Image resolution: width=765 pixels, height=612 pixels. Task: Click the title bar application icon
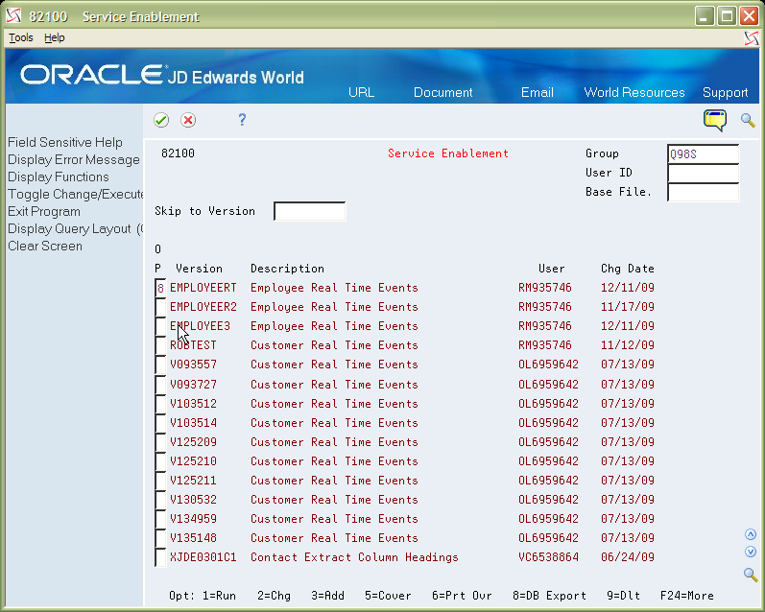(x=13, y=16)
